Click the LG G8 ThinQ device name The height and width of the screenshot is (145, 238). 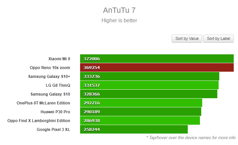[x=58, y=85]
